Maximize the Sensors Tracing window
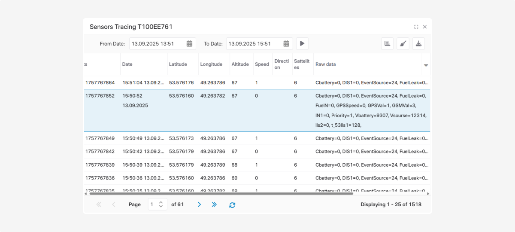Image resolution: width=515 pixels, height=232 pixels. click(416, 27)
